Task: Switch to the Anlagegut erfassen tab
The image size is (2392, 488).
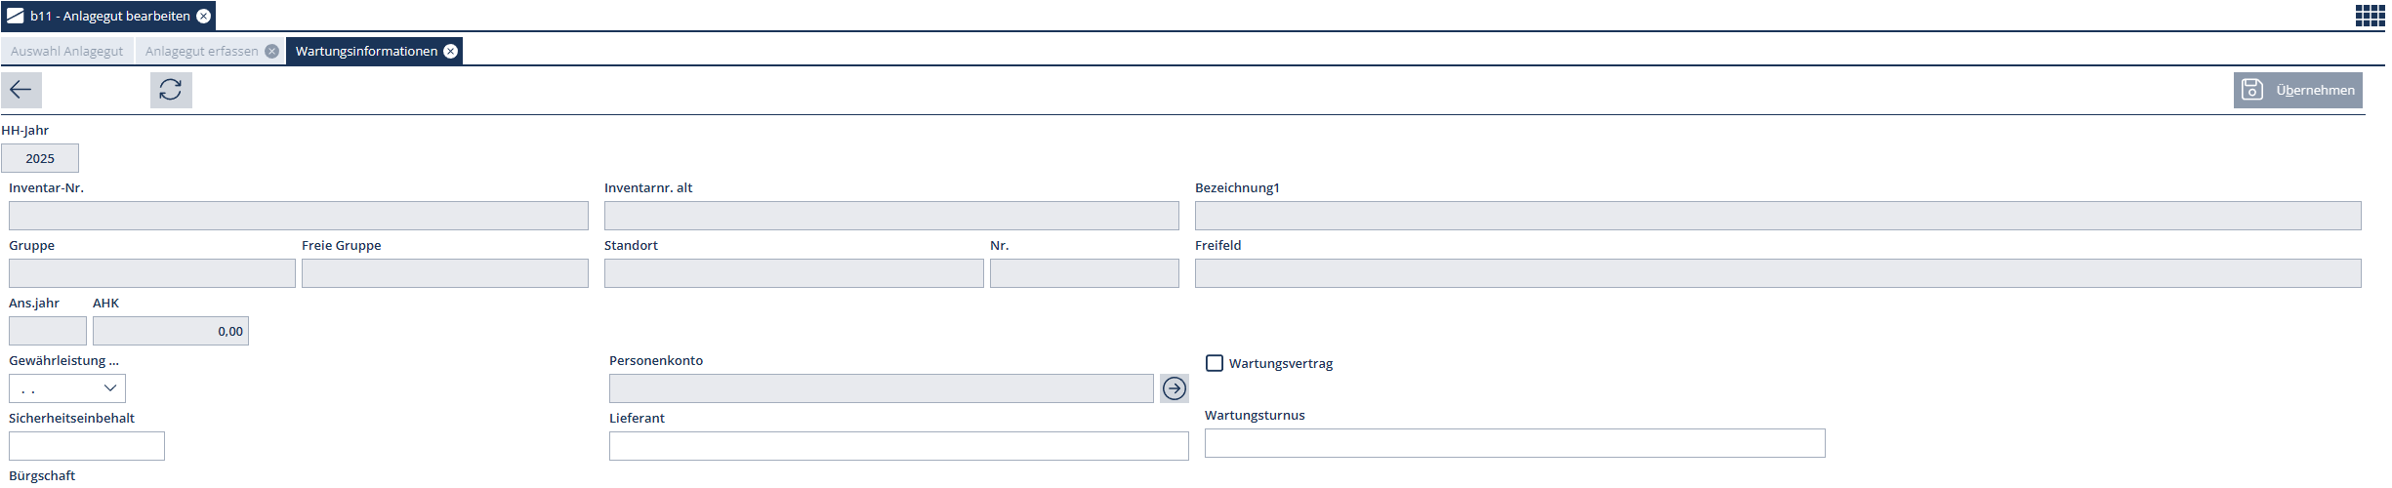Action: pos(201,52)
